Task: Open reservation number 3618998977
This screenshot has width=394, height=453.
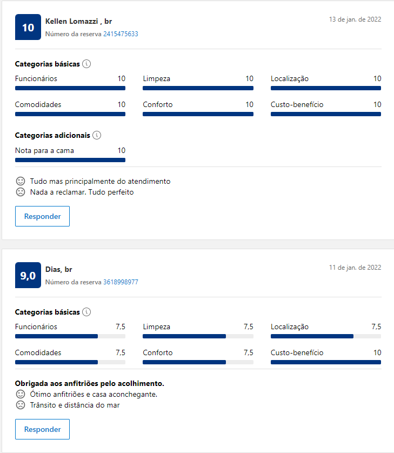Action: [121, 282]
